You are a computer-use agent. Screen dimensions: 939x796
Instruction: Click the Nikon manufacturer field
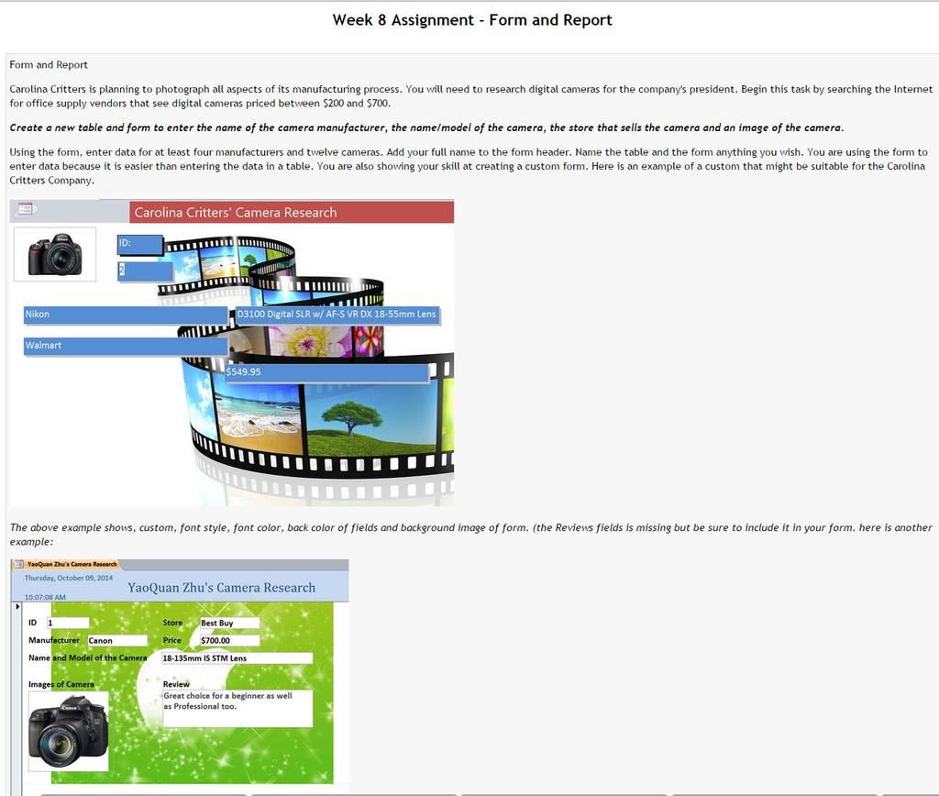126,315
